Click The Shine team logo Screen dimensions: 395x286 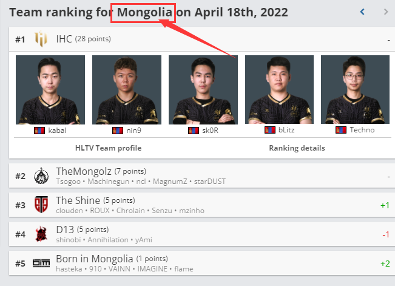pos(41,205)
